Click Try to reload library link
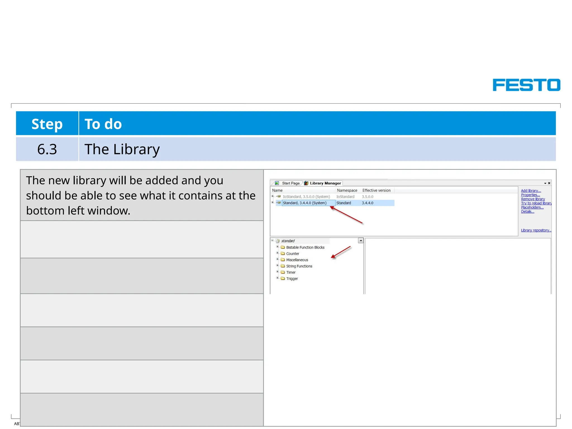The image size is (572, 429). click(x=536, y=203)
